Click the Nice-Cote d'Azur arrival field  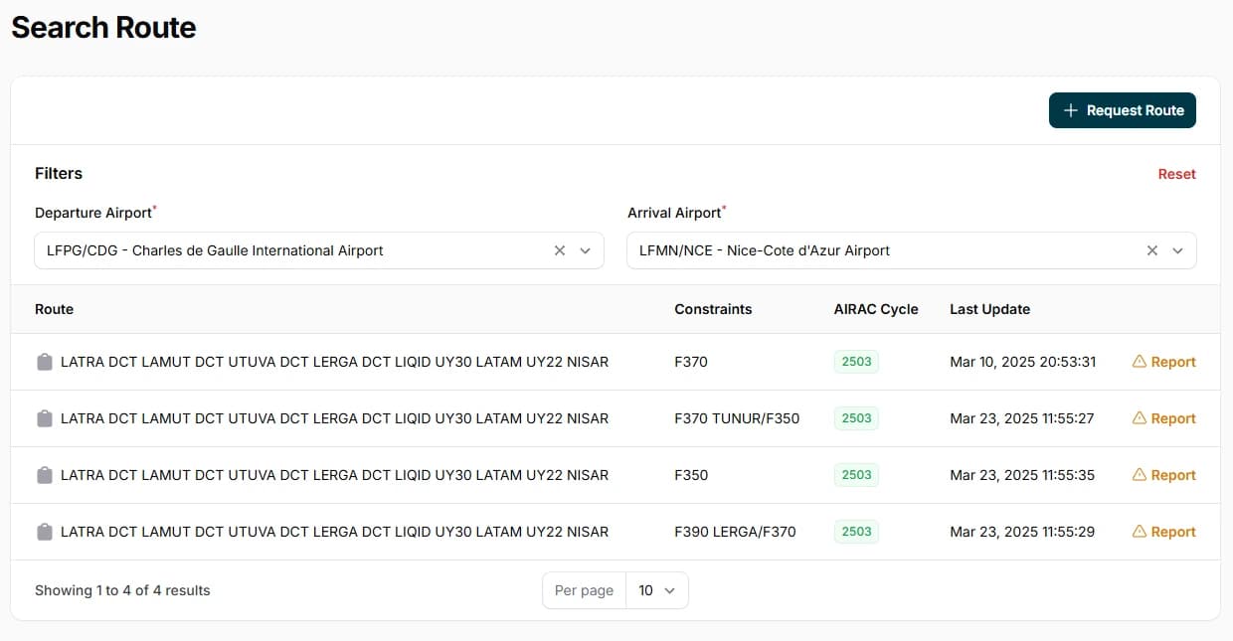(x=880, y=250)
